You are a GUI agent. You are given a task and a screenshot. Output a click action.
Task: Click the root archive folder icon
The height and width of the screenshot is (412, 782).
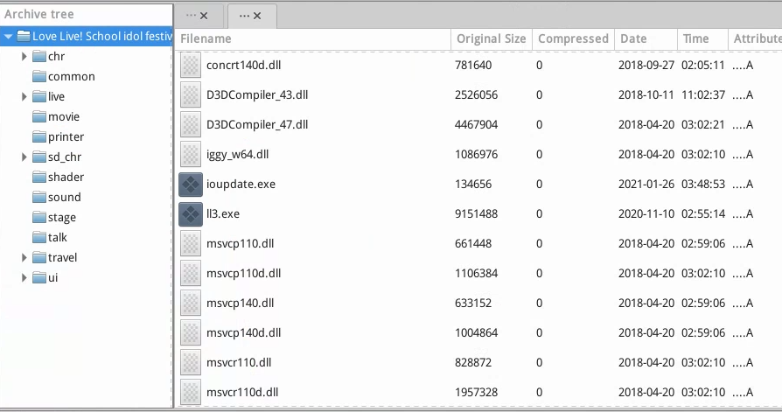(24, 36)
